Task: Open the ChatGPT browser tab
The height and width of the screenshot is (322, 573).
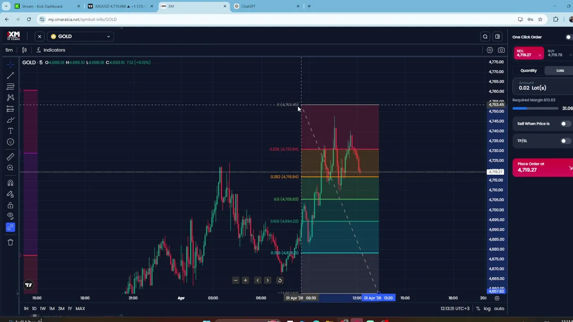Action: pos(267,6)
